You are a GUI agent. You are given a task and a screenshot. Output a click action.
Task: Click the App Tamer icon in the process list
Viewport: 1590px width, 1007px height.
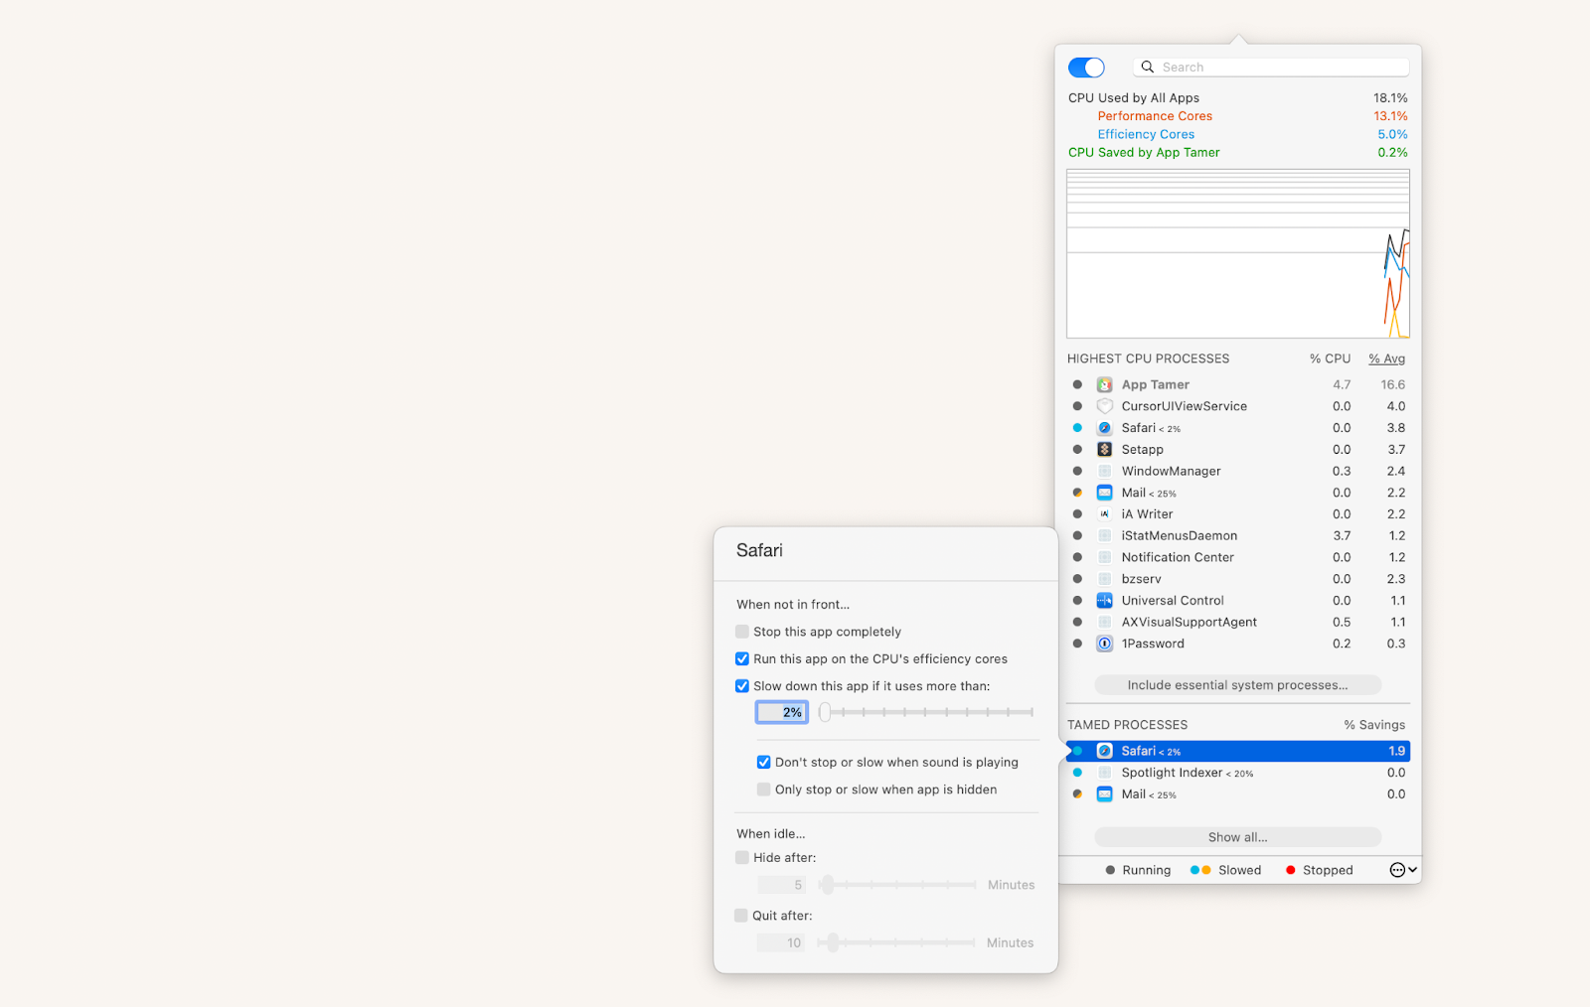point(1105,384)
